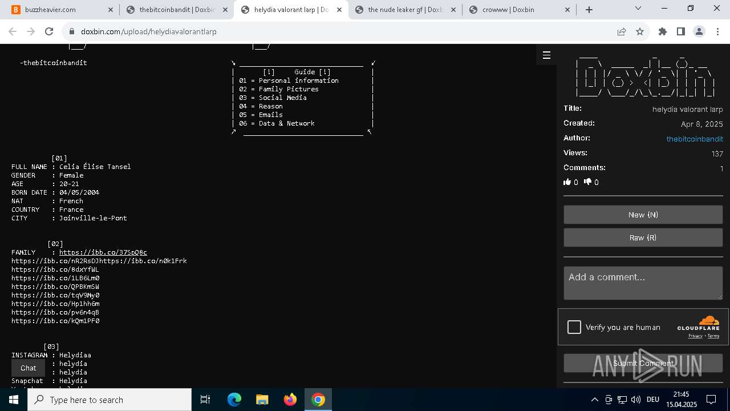
Task: Close the buzzheavier.com tab
Action: tap(109, 10)
